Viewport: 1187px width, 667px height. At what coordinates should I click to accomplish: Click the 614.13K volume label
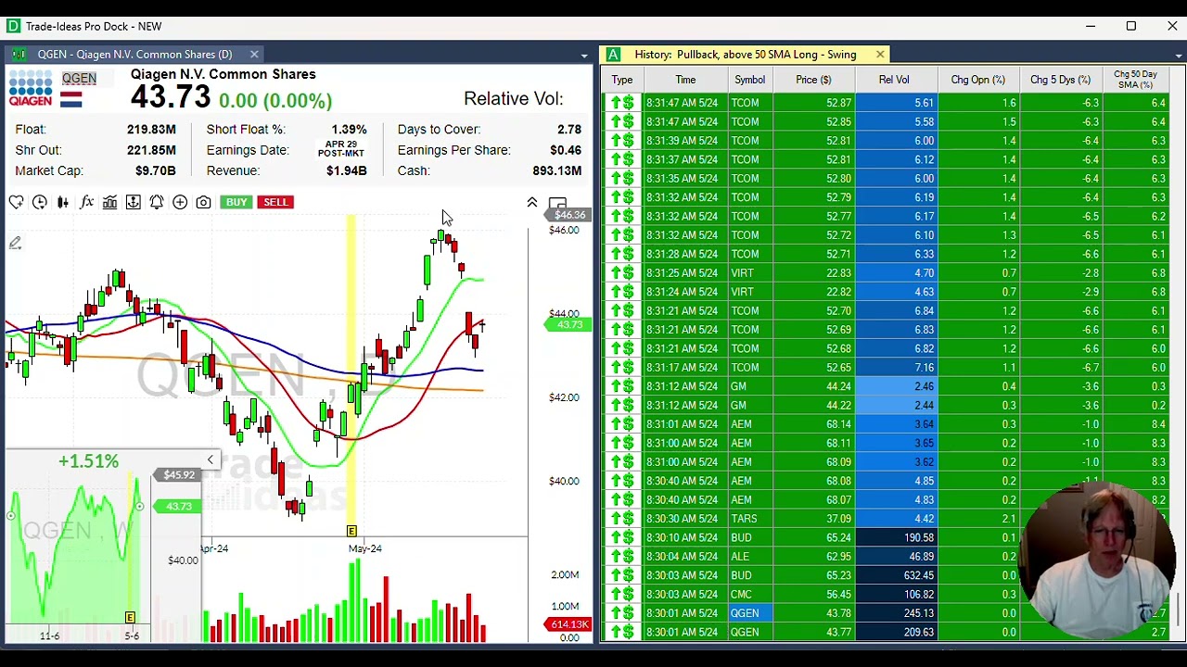click(569, 625)
